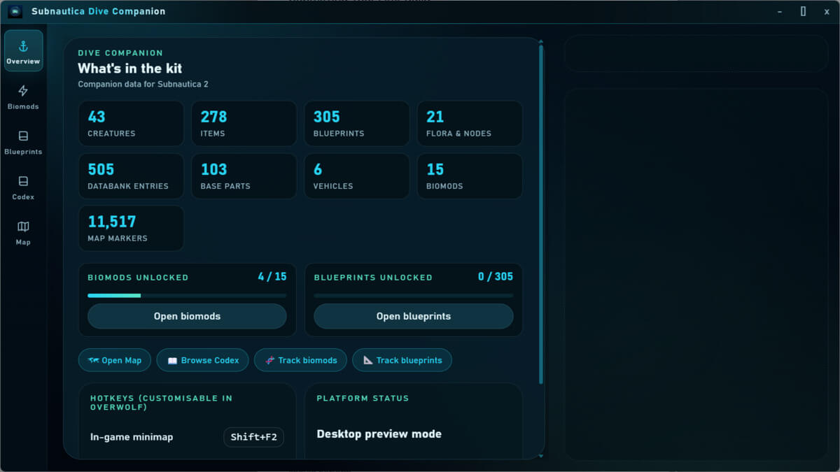840x472 pixels.
Task: Click the vertical scrollbar of the overview panel
Action: click(x=540, y=214)
